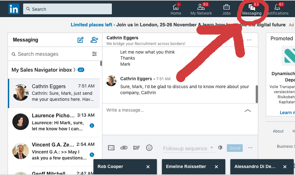Click the 37 unread inbox badge

click(81, 70)
